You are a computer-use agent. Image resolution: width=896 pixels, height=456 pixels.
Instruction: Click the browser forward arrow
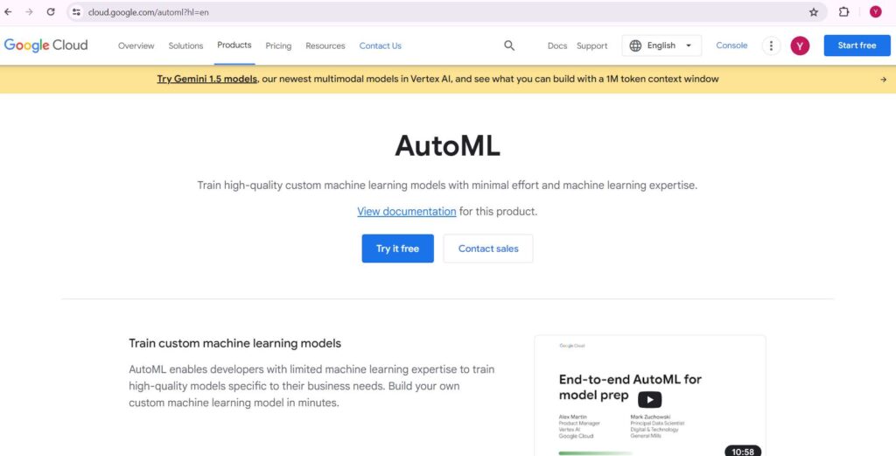click(29, 12)
